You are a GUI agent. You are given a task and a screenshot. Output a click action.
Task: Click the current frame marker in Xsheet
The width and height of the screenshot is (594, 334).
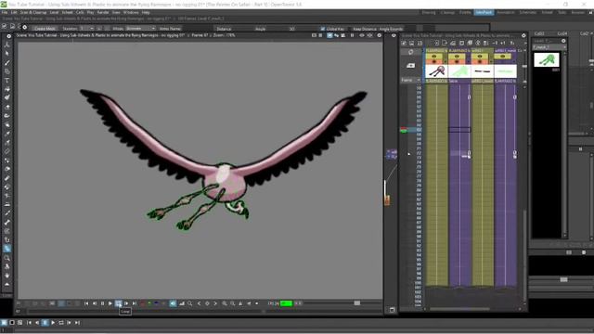404,130
